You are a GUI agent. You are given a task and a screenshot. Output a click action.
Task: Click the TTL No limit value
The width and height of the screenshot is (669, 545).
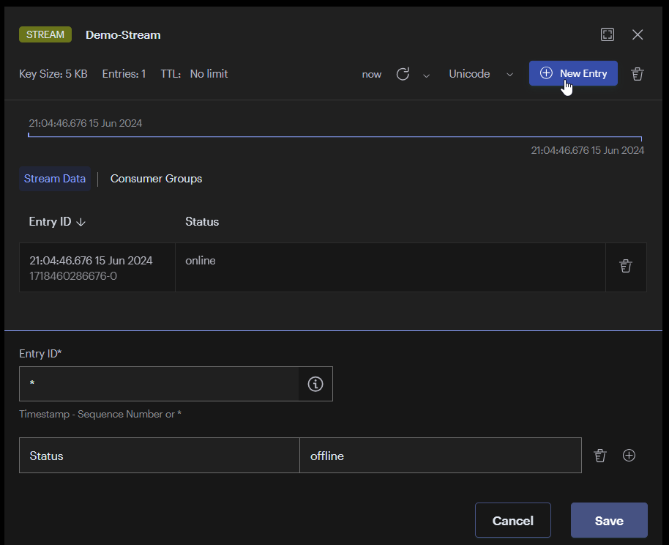click(209, 74)
